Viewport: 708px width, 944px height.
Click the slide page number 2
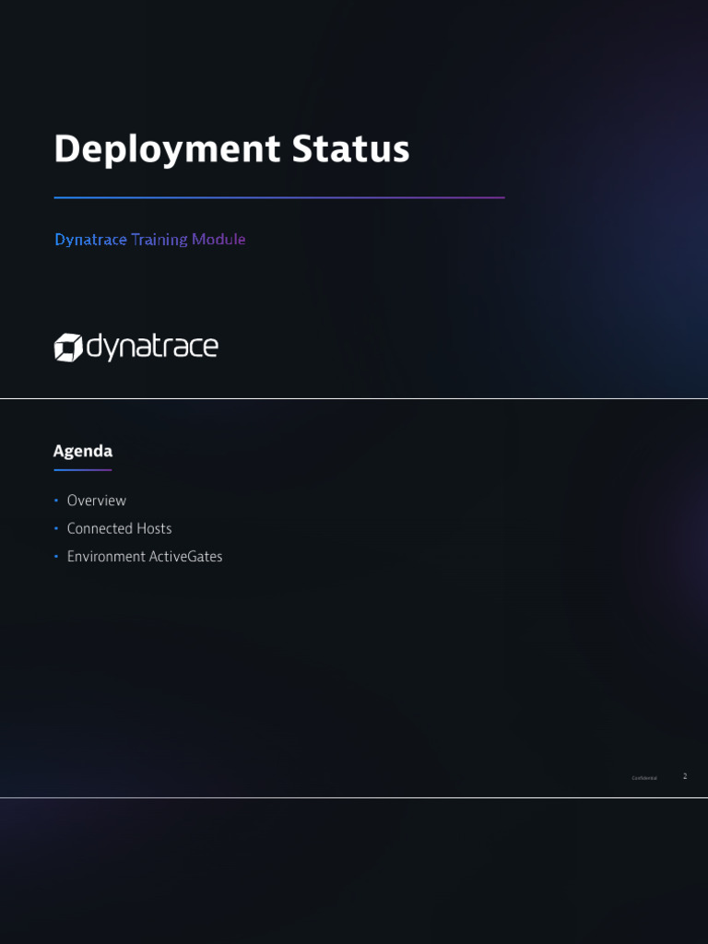(x=685, y=776)
